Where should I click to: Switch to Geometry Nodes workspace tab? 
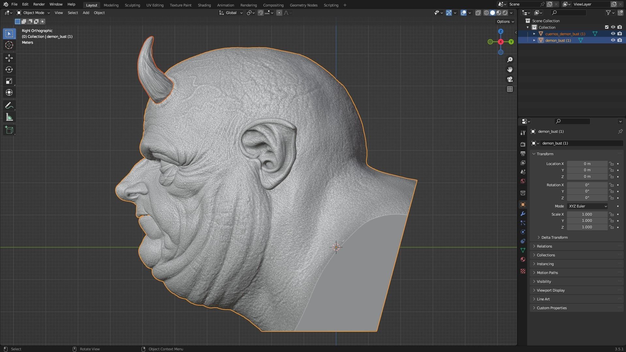point(303,5)
